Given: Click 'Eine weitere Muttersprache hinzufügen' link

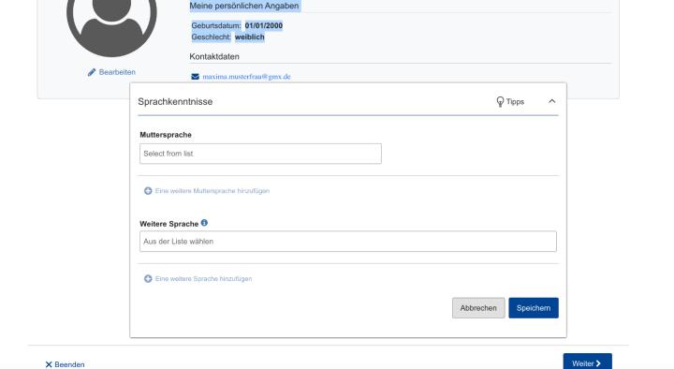Looking at the screenshot, I should [x=212, y=190].
